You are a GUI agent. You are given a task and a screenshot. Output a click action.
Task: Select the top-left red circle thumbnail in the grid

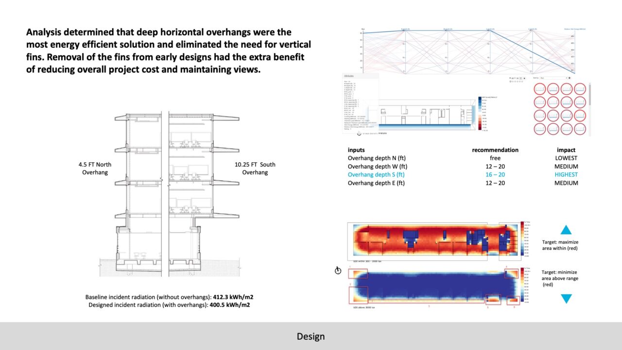tap(539, 89)
